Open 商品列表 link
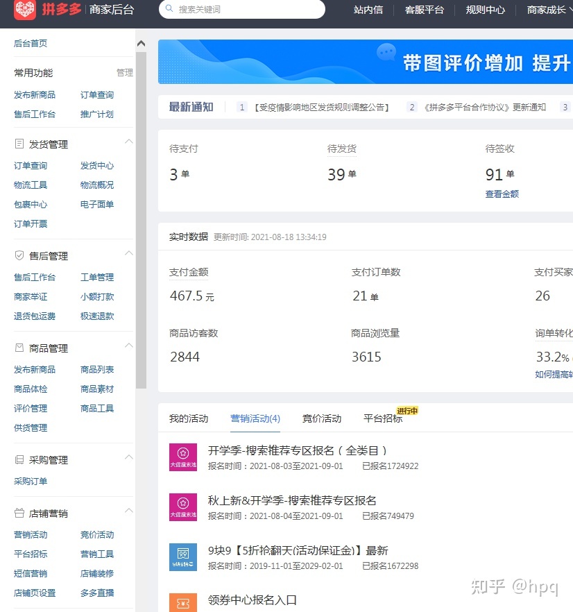 click(97, 370)
